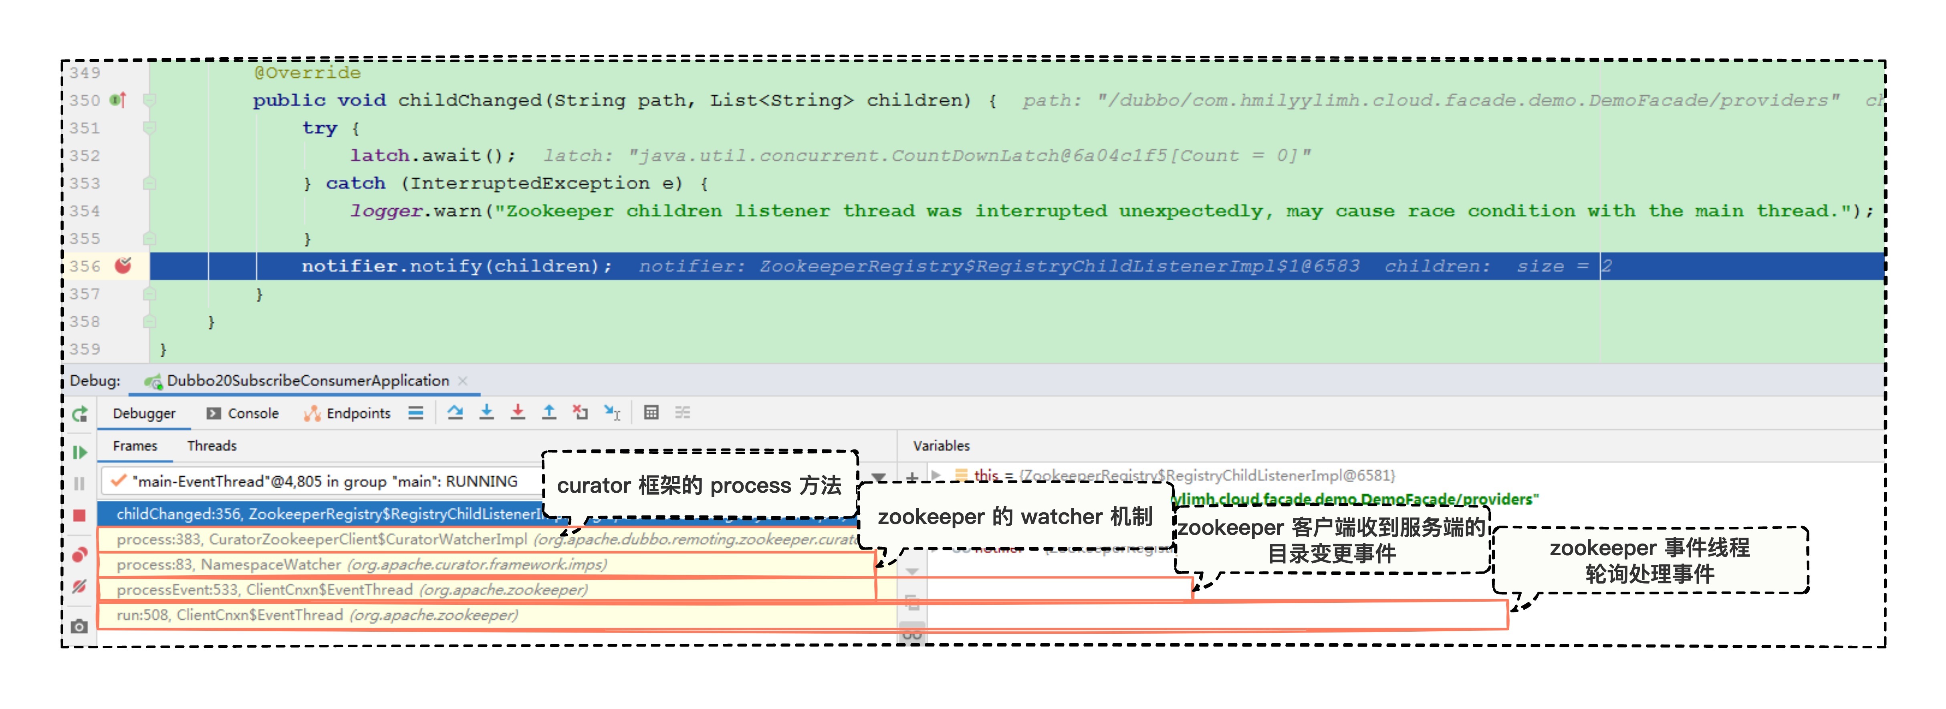Resume program with the green play icon
The height and width of the screenshot is (709, 1946).
click(x=79, y=452)
